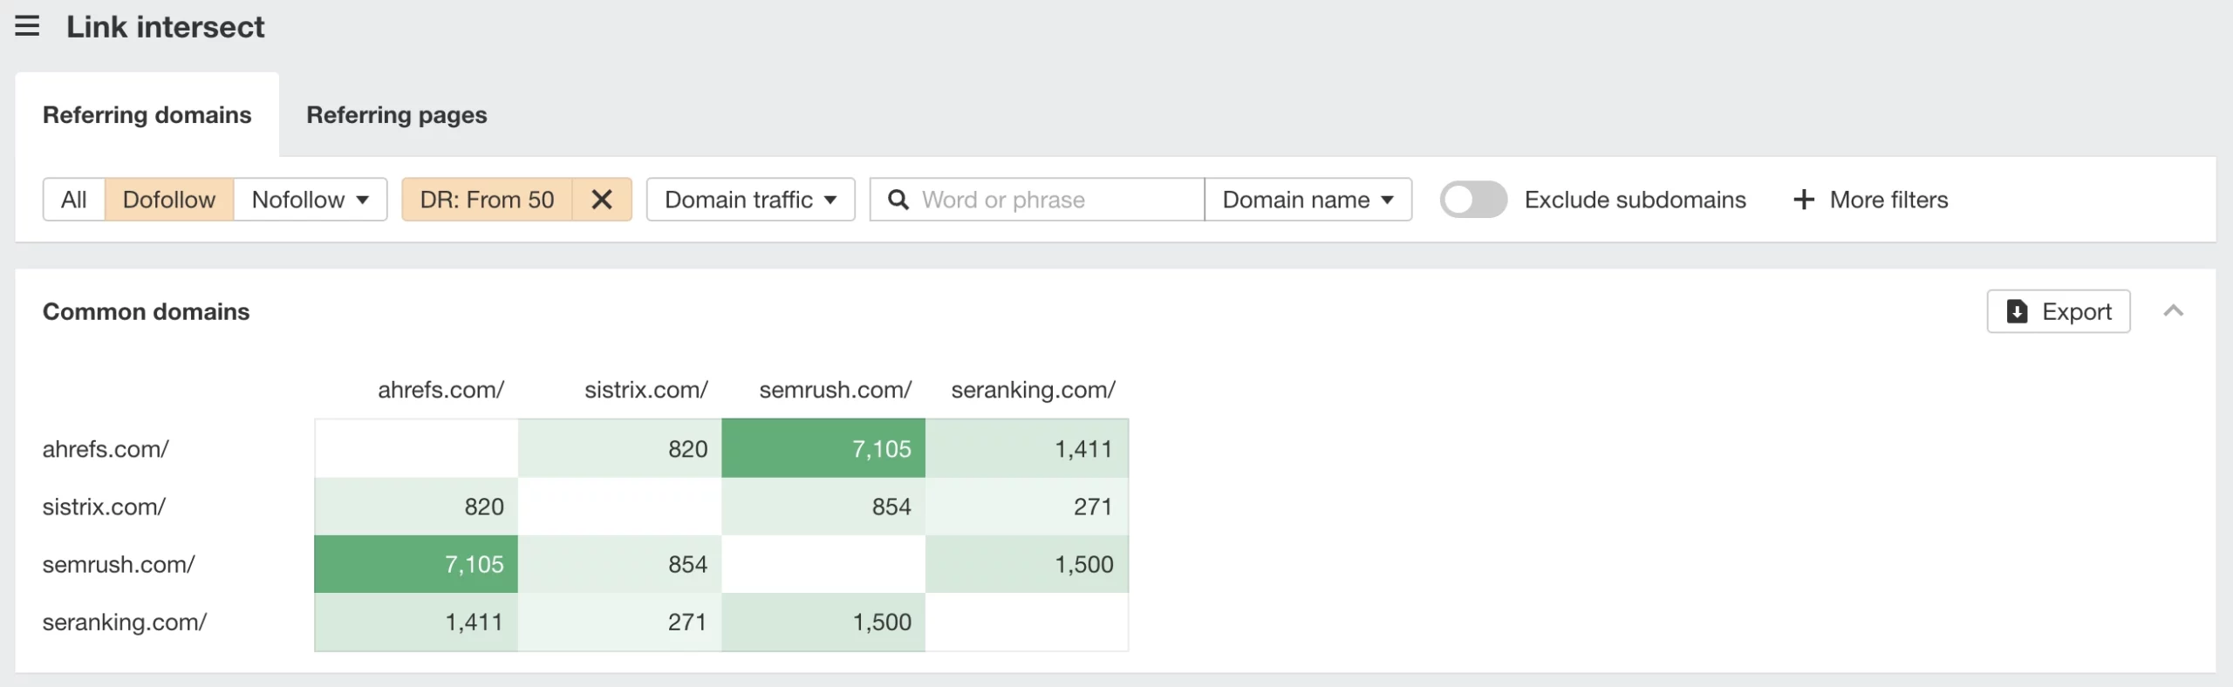Open More filters
This screenshot has height=687, width=2233.
point(1871,200)
